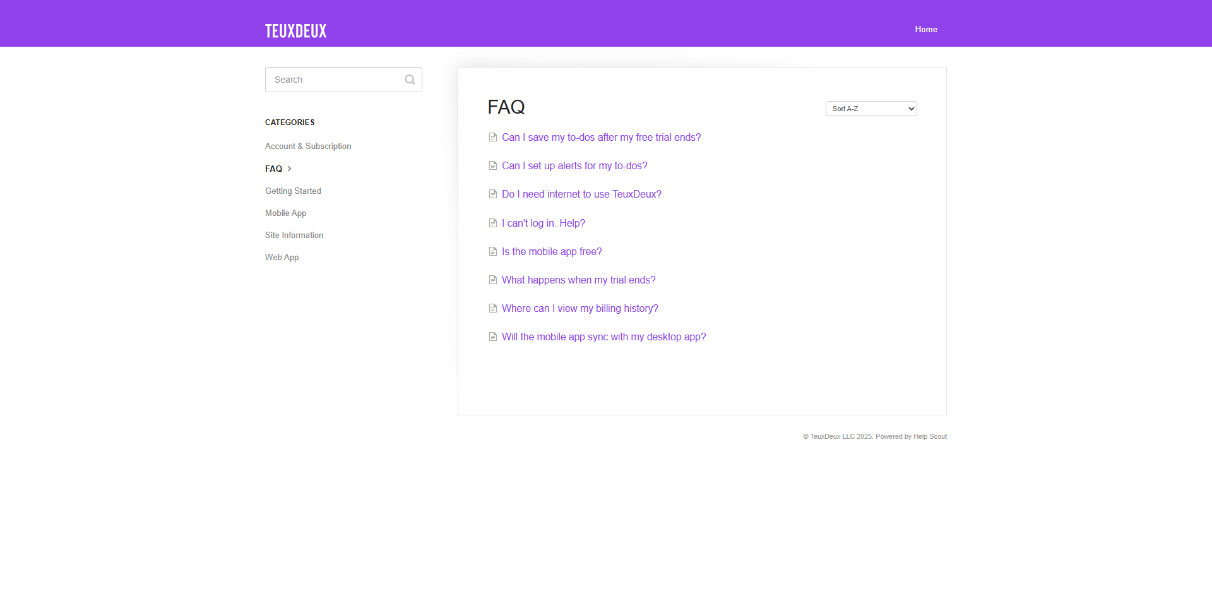Image resolution: width=1212 pixels, height=608 pixels.
Task: Open the Mobile App category
Action: pyautogui.click(x=285, y=213)
